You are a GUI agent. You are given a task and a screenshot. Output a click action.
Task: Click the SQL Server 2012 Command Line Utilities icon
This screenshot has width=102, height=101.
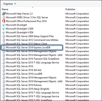(x=4, y=40)
